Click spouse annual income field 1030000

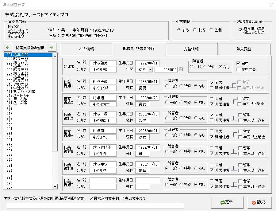click(166, 70)
